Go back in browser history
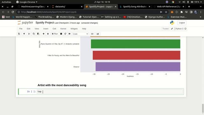 coord(3,12)
